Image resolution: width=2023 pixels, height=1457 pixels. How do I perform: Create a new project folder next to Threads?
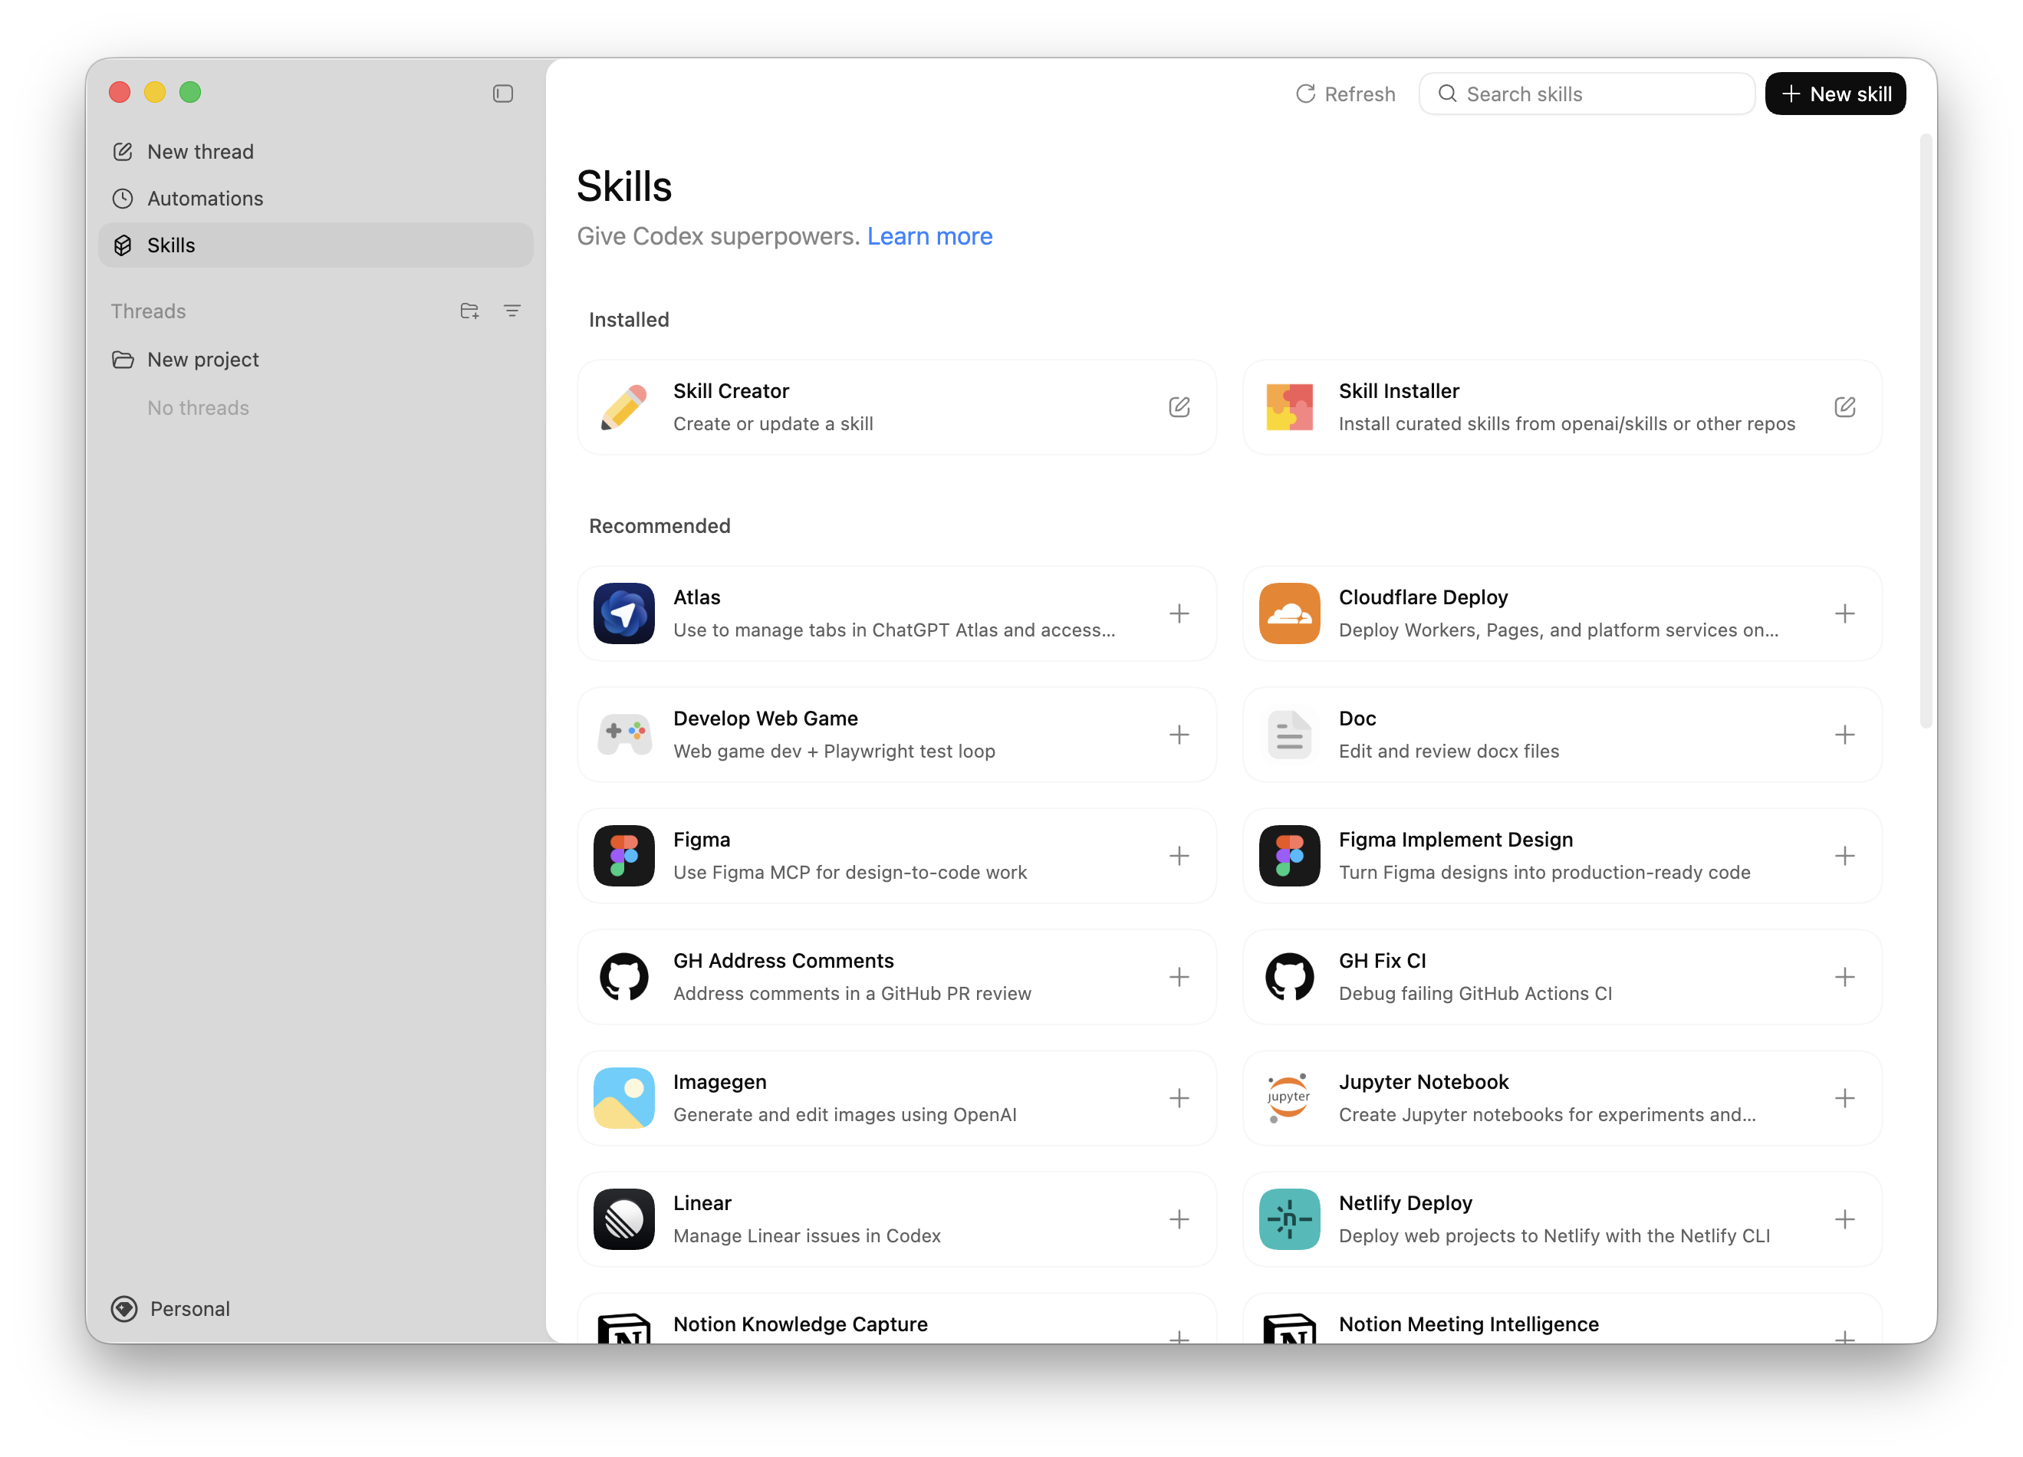469,311
